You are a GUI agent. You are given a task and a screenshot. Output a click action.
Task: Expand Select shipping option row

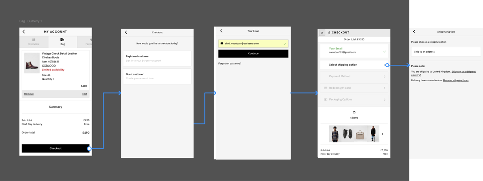354,65
